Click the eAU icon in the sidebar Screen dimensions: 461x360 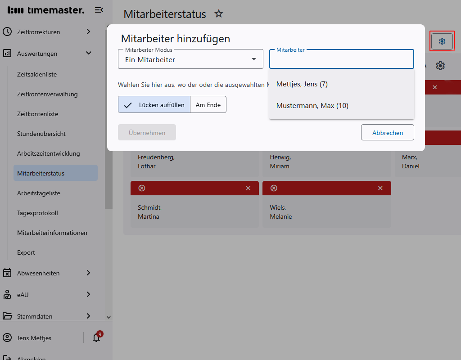7,295
